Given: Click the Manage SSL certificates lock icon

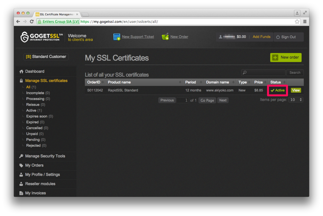Looking at the screenshot, I should tap(21, 81).
